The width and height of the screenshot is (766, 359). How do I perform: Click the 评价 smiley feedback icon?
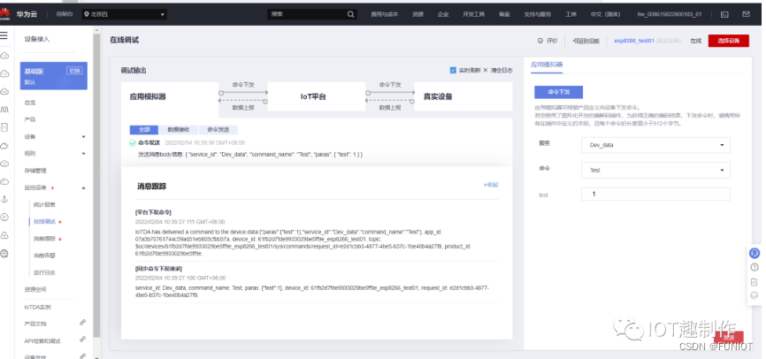(540, 41)
